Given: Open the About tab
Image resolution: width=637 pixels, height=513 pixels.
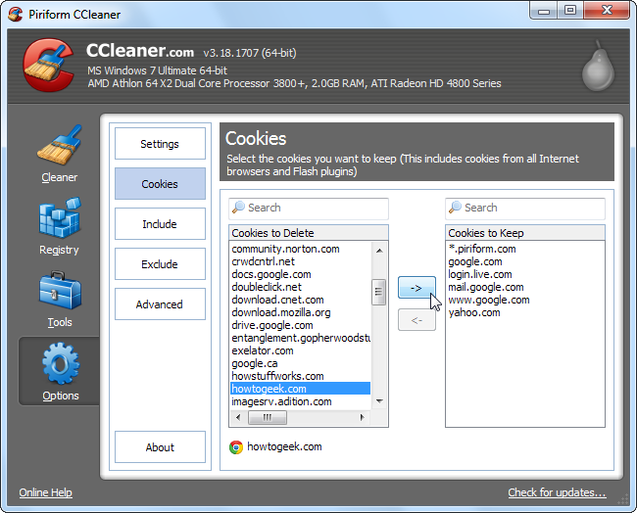Looking at the screenshot, I should coord(160,447).
